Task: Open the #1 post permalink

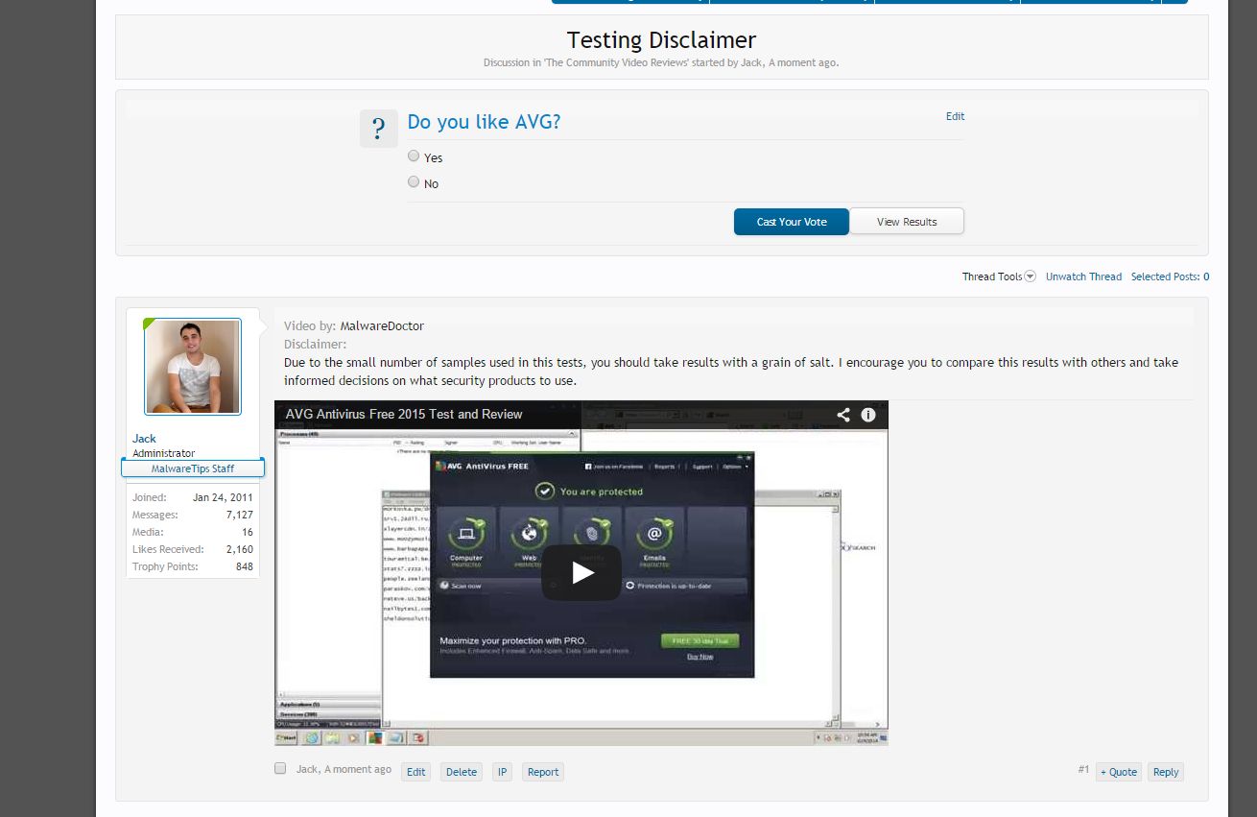Action: (x=1083, y=770)
